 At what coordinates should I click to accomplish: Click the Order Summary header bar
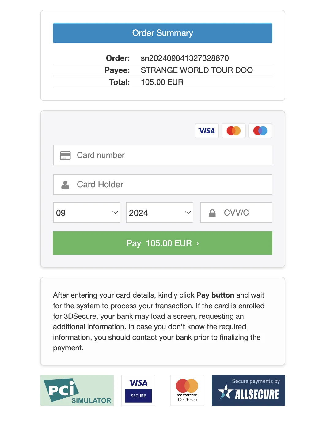163,33
